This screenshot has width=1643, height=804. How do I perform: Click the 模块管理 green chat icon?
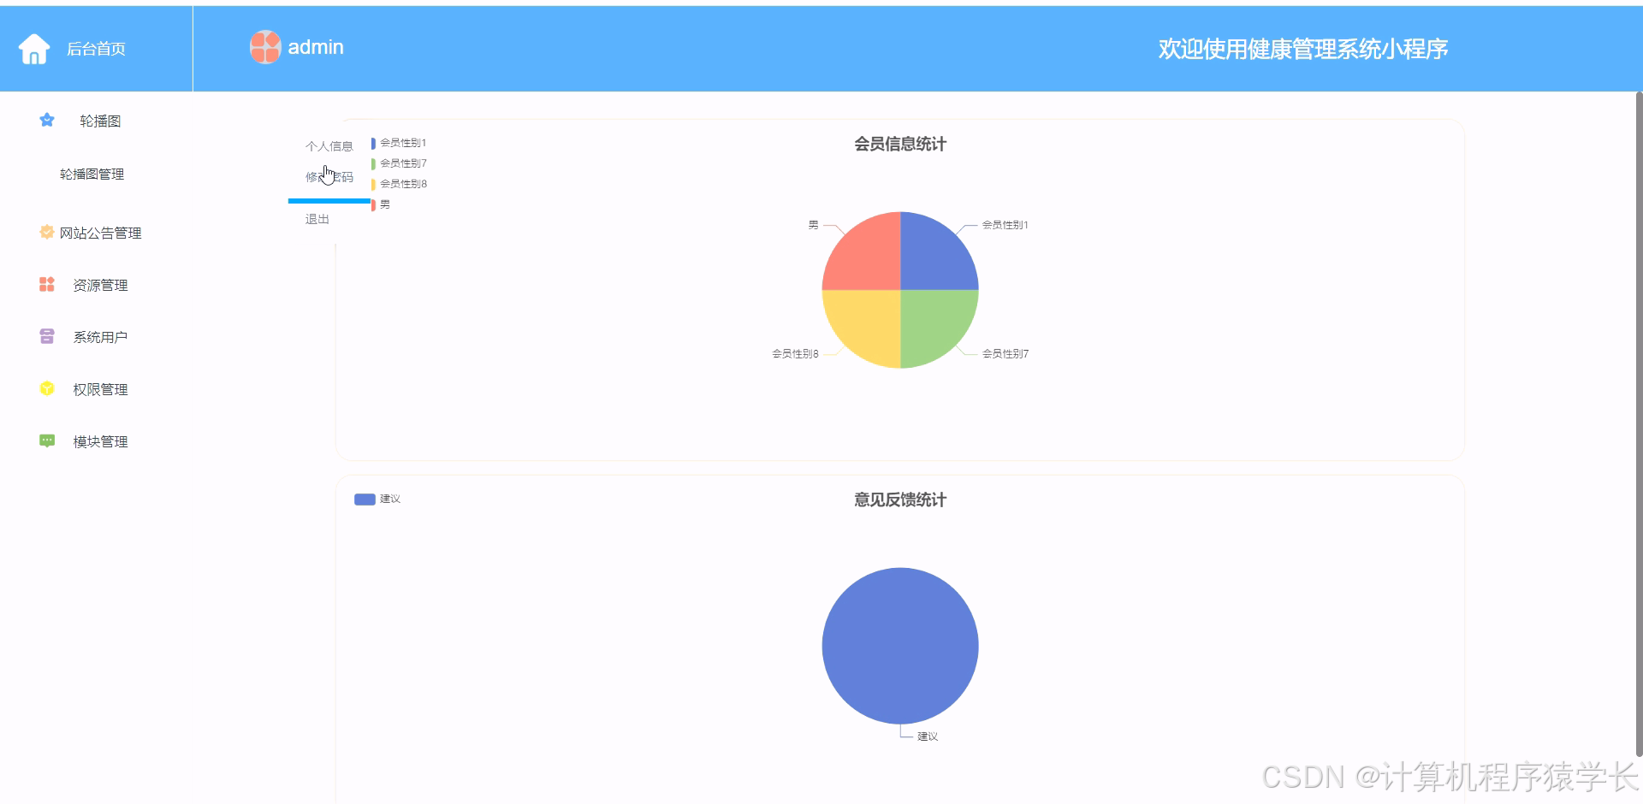pos(47,440)
